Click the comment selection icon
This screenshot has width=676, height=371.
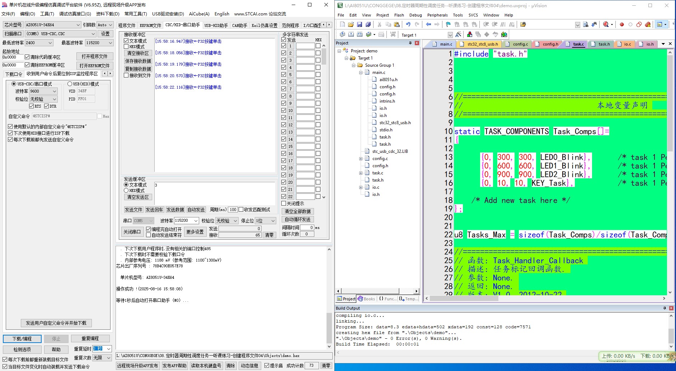503,24
